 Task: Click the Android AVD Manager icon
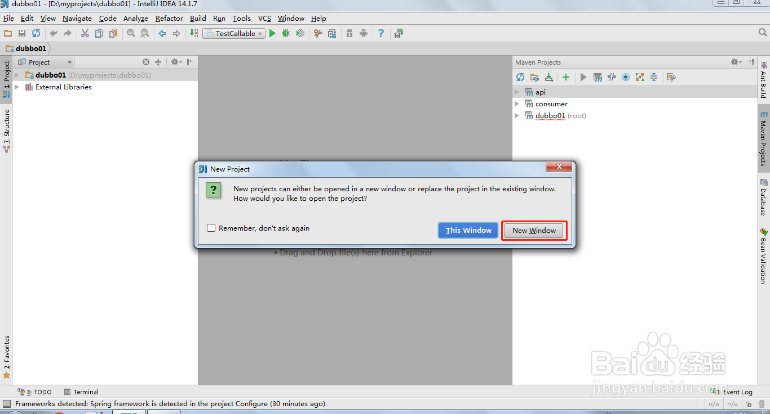click(x=364, y=34)
